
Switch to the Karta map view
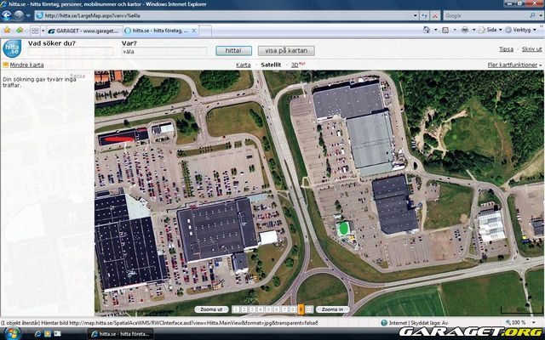tap(244, 65)
